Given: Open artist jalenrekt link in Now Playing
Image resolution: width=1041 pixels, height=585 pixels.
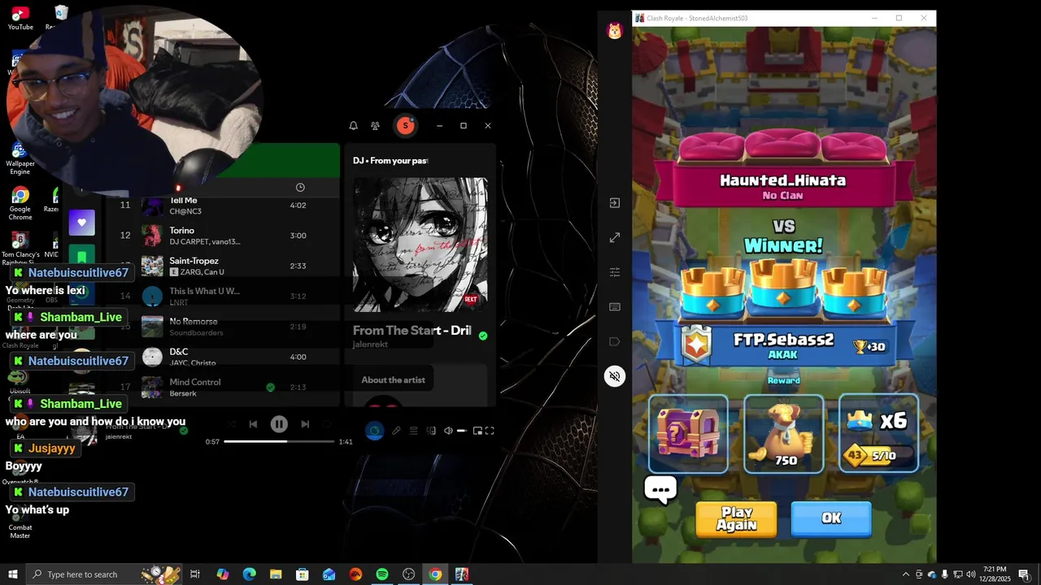Looking at the screenshot, I should (370, 344).
